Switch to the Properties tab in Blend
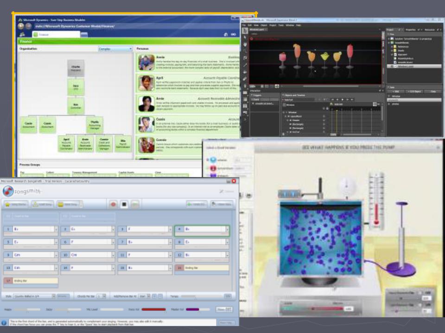The width and height of the screenshot is (445, 333). tap(410, 30)
